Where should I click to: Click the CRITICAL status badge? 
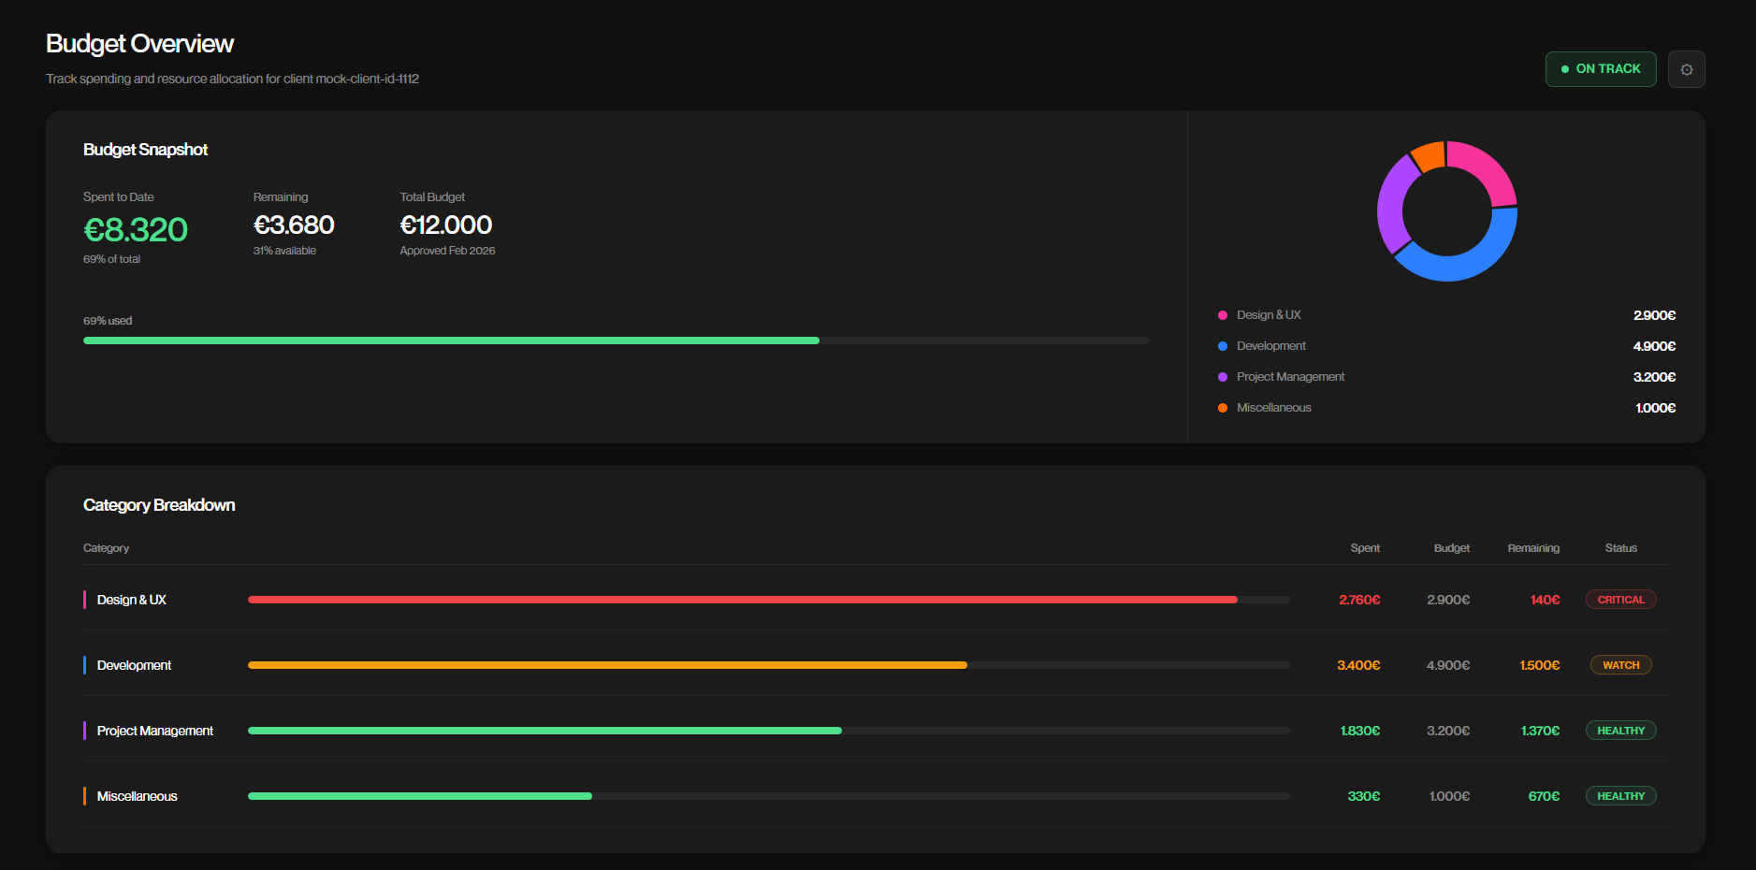[x=1620, y=600]
